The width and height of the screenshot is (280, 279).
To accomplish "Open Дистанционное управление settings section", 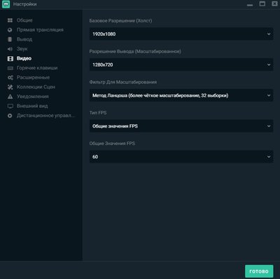I will pos(46,116).
